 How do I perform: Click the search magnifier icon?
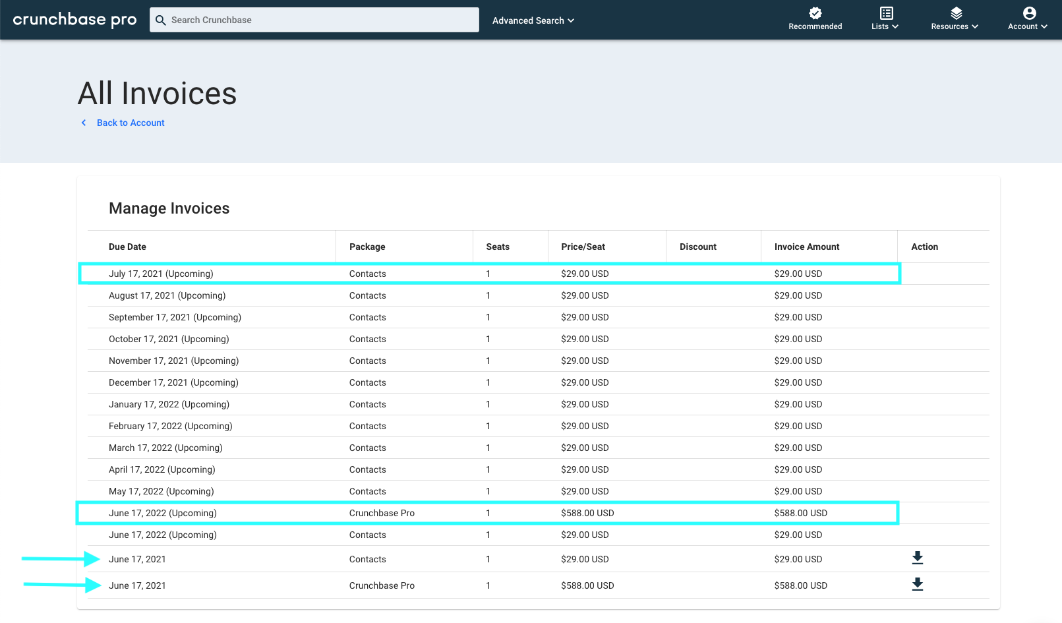pyautogui.click(x=160, y=20)
